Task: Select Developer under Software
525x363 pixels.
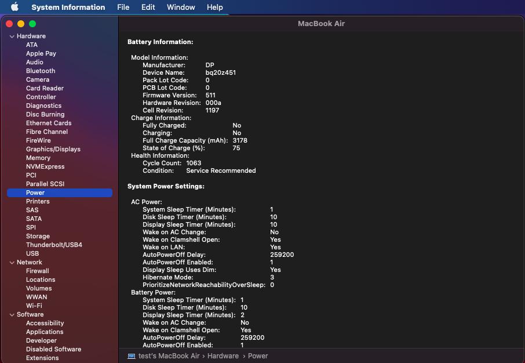Action: coord(41,341)
